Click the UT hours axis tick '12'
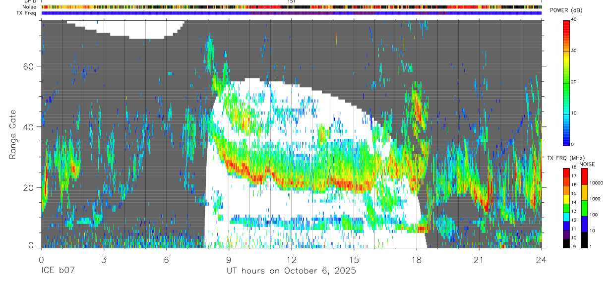Image resolution: width=609 pixels, height=281 pixels. click(292, 259)
